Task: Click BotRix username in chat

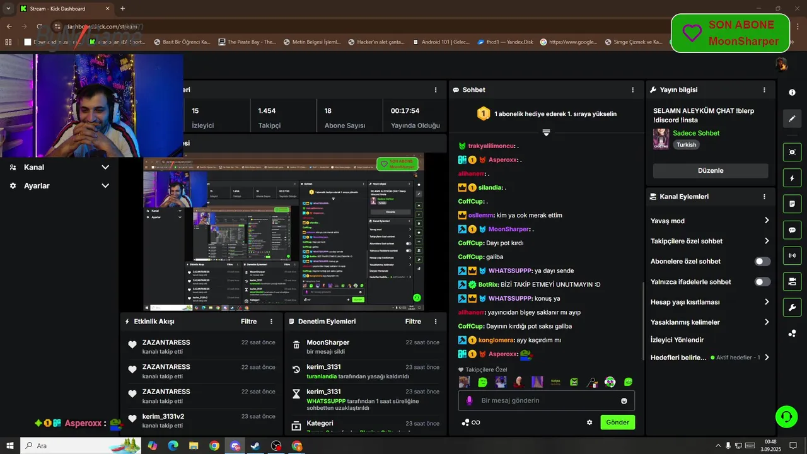Action: pyautogui.click(x=488, y=284)
